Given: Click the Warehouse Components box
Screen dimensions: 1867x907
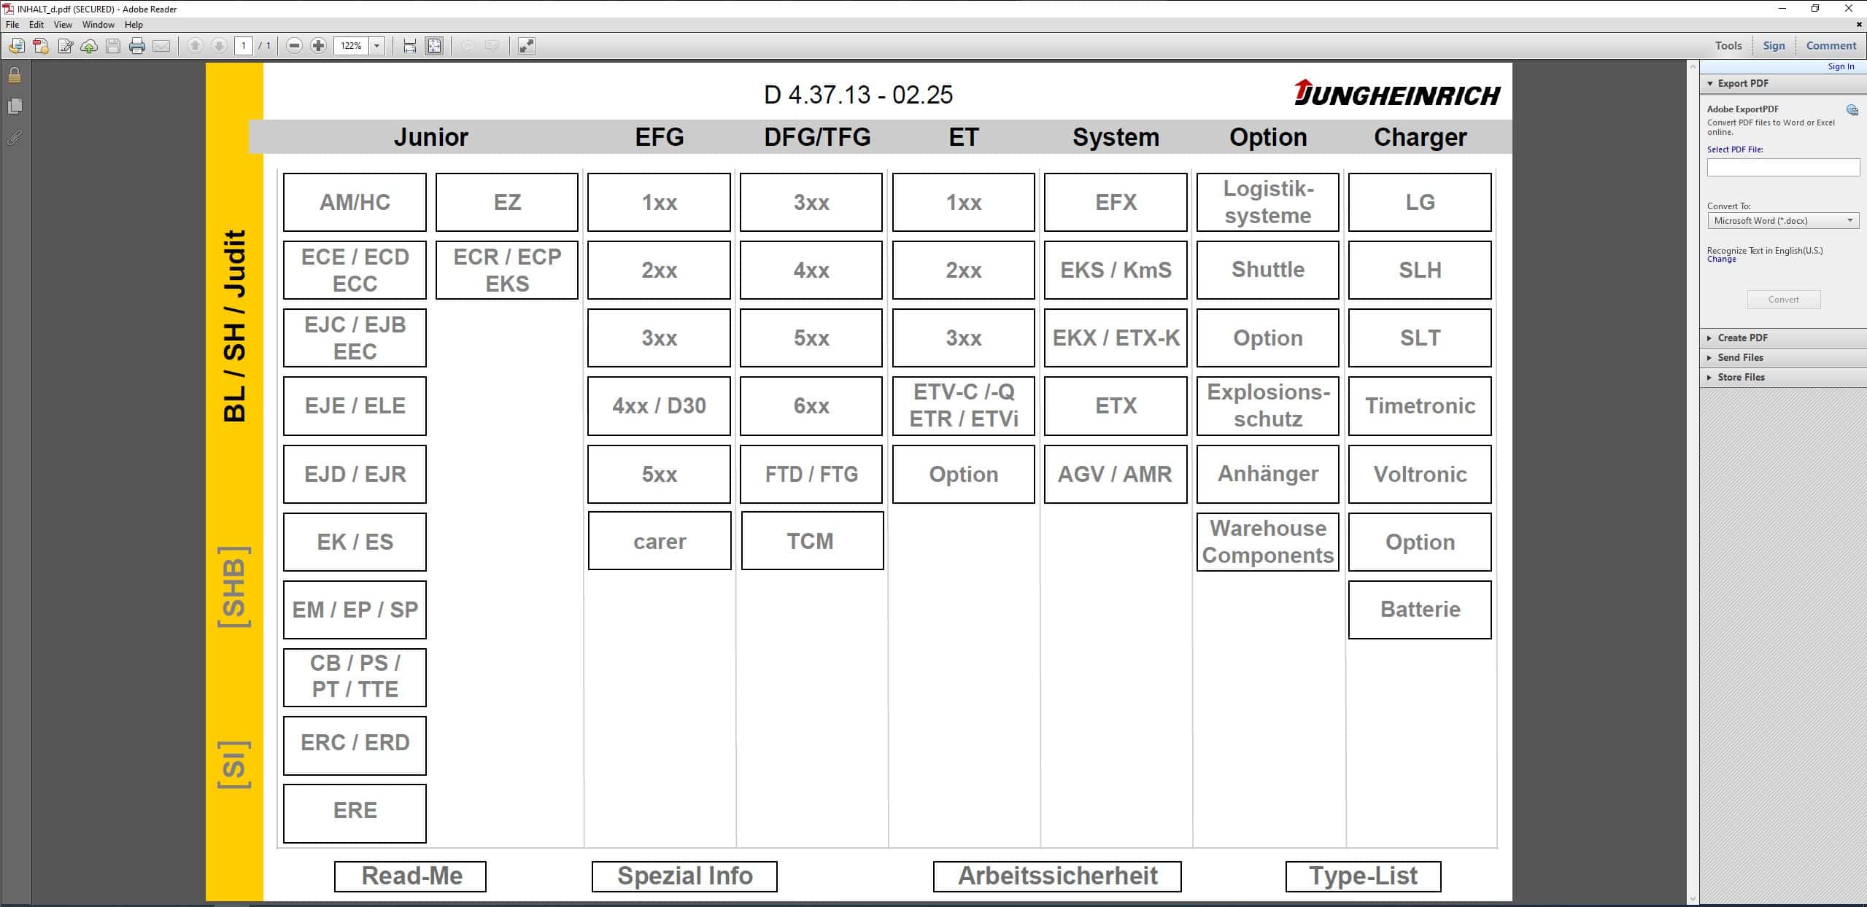Looking at the screenshot, I should [1268, 542].
